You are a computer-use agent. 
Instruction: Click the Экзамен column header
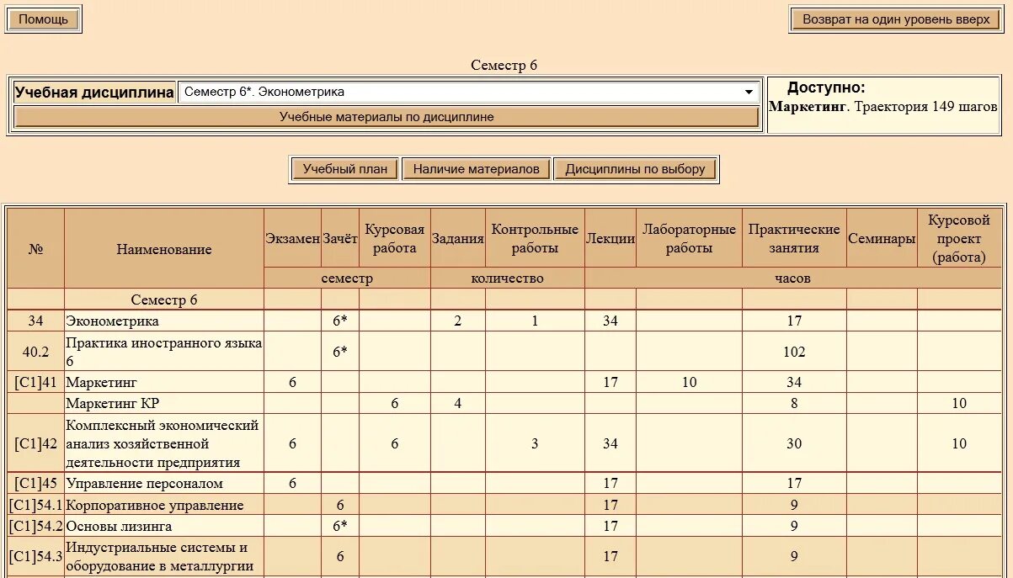pyautogui.click(x=292, y=238)
